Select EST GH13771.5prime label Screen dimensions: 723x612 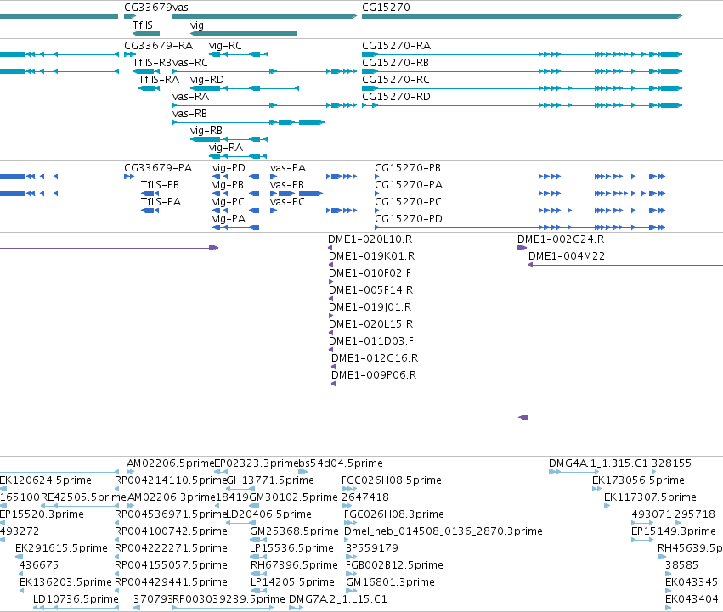[270, 480]
